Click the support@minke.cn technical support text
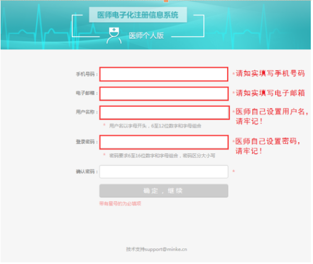This screenshot has width=313, height=264. click(x=156, y=249)
